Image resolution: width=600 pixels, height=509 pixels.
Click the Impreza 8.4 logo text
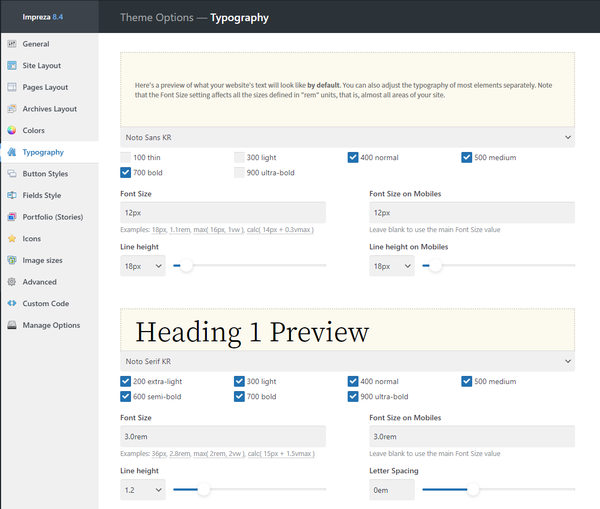tap(42, 17)
